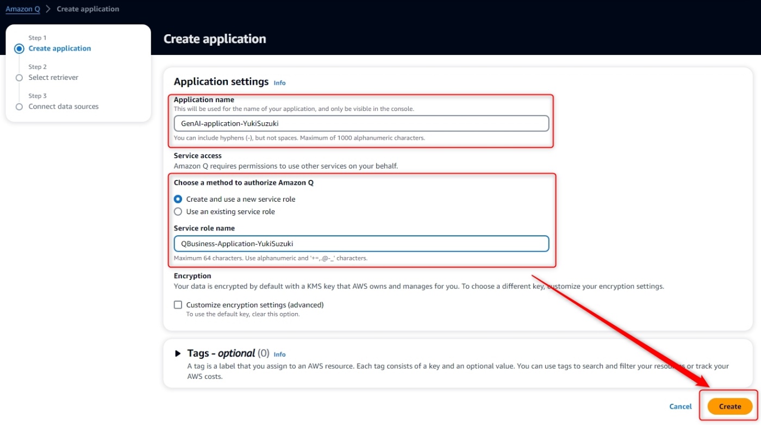
Task: Click the orange Create button
Action: [730, 407]
